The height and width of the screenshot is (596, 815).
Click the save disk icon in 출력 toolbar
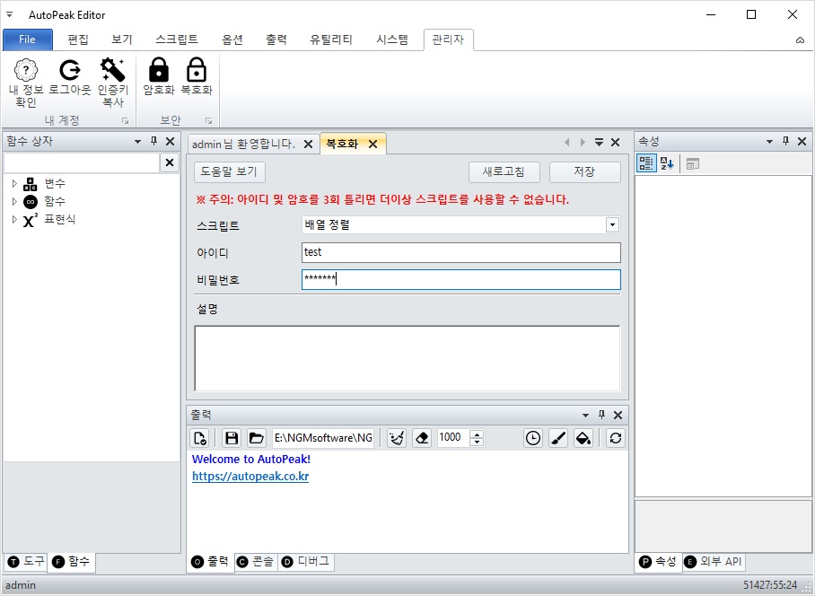[232, 438]
